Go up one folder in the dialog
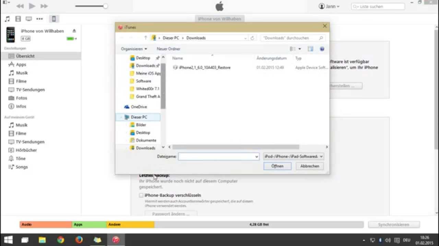 tap(145, 38)
